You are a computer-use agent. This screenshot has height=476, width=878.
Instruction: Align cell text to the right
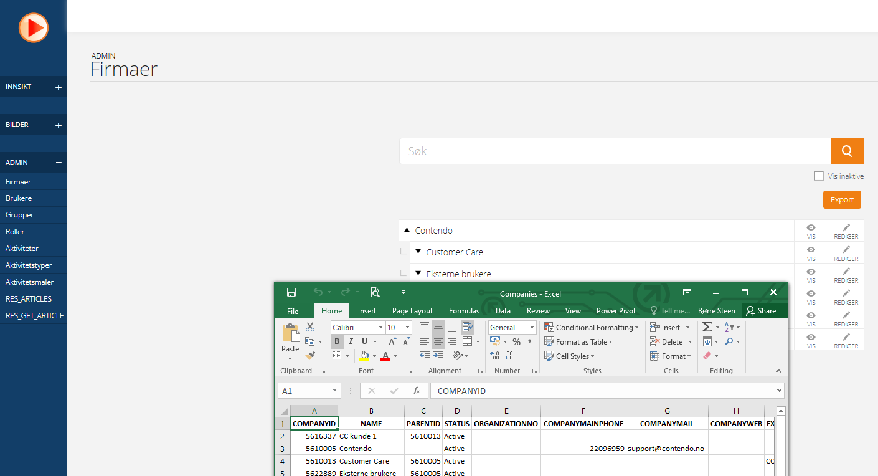[452, 341]
